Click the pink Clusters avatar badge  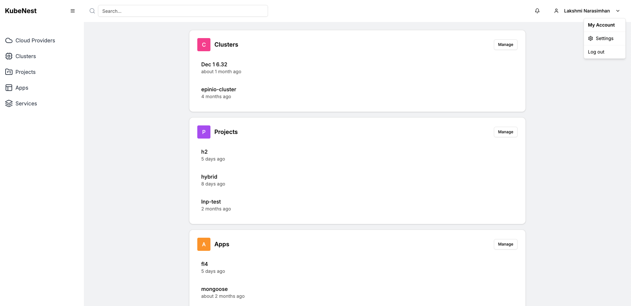(x=204, y=44)
